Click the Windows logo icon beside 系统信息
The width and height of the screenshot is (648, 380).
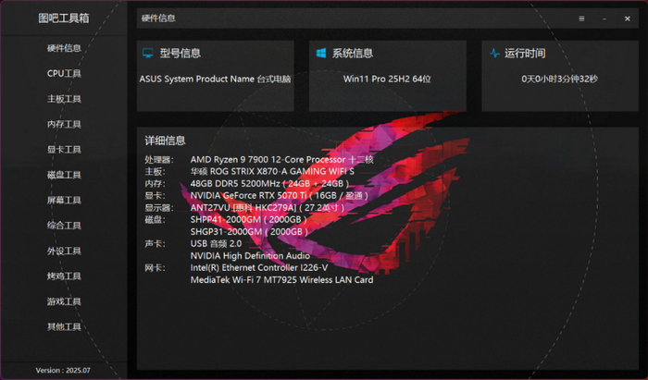(321, 53)
